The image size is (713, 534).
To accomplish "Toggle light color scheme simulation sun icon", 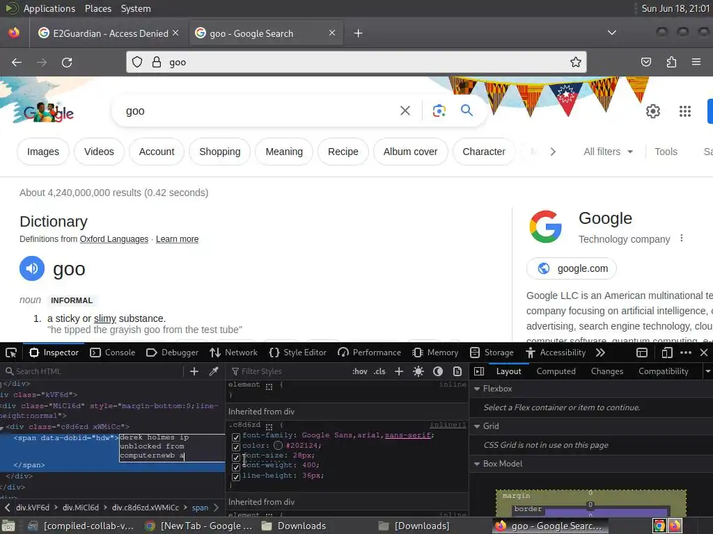I will (418, 371).
